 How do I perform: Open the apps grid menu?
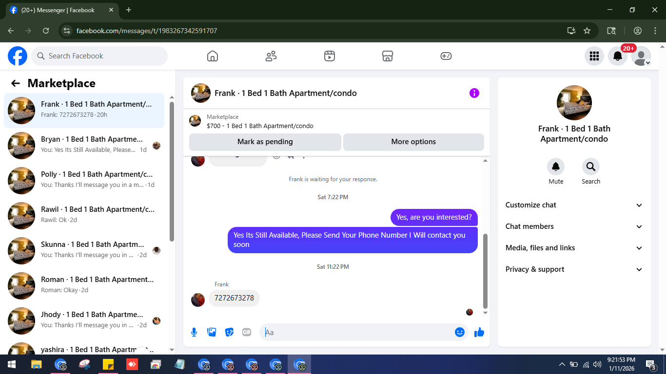[594, 56]
